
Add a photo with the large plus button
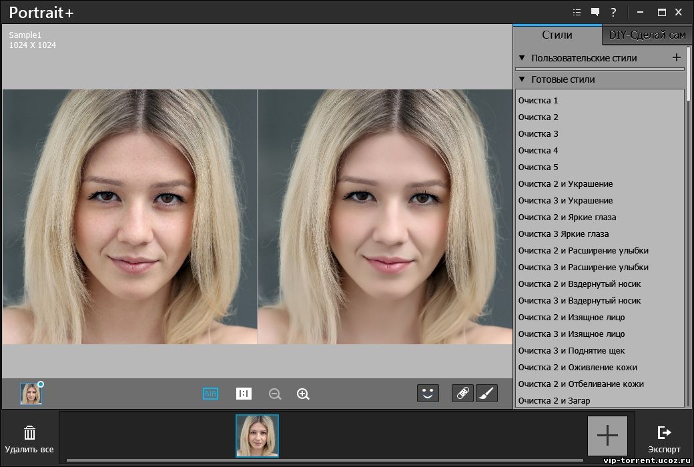pyautogui.click(x=607, y=436)
